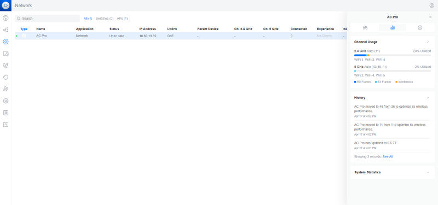The image size is (438, 205).
Task: Open the waveform statistics icon in sidebar
Action: pos(5,65)
